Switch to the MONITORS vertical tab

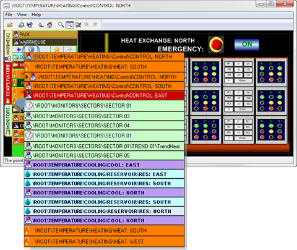click(8, 120)
